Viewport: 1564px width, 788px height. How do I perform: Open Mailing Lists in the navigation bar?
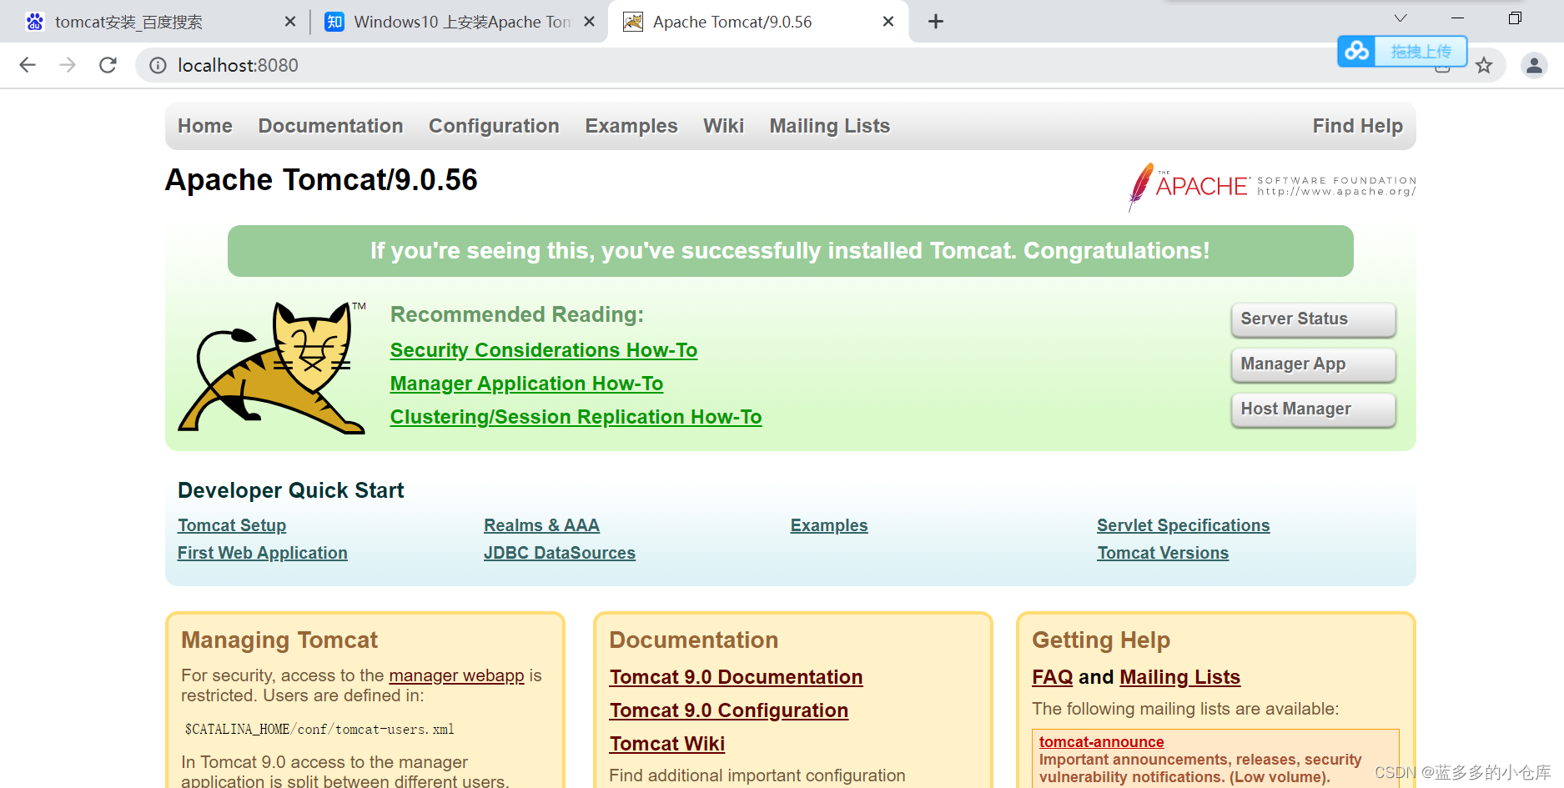[830, 126]
